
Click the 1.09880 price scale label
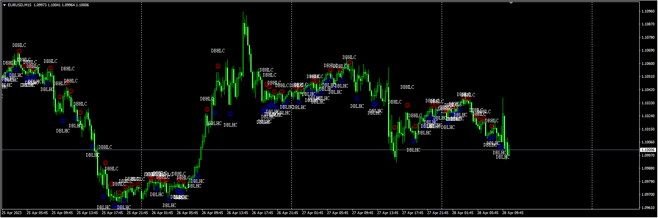tap(648, 168)
